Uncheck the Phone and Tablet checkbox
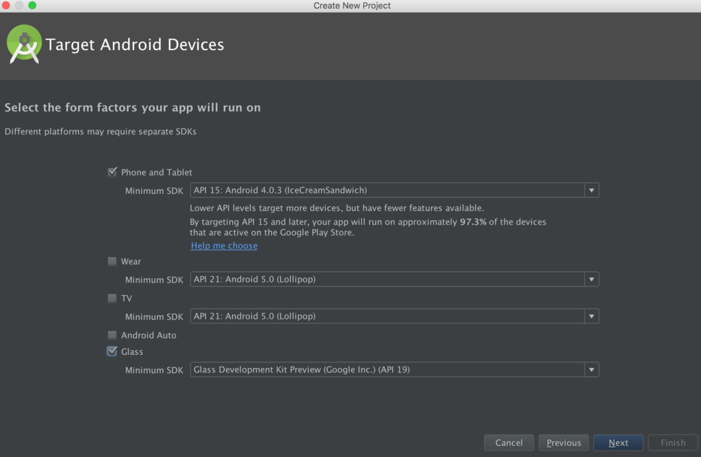 tap(112, 172)
